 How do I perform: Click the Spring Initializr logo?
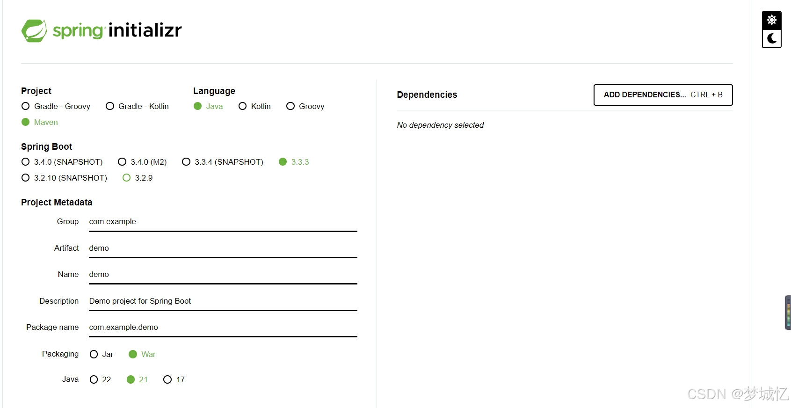102,30
